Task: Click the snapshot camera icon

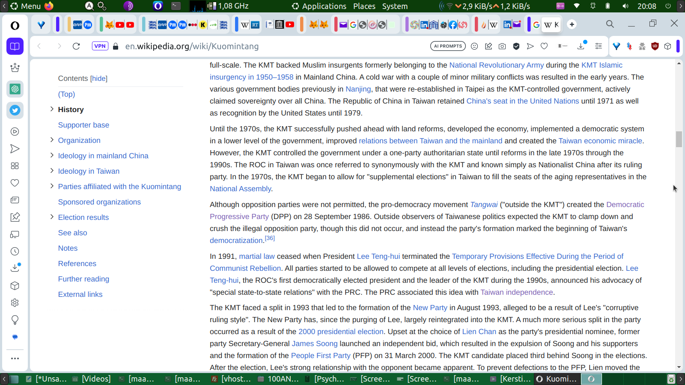Action: [x=502, y=46]
